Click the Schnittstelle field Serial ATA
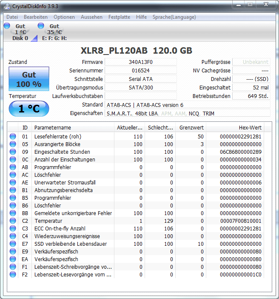The width and height of the screenshot is (279, 299). [x=140, y=79]
